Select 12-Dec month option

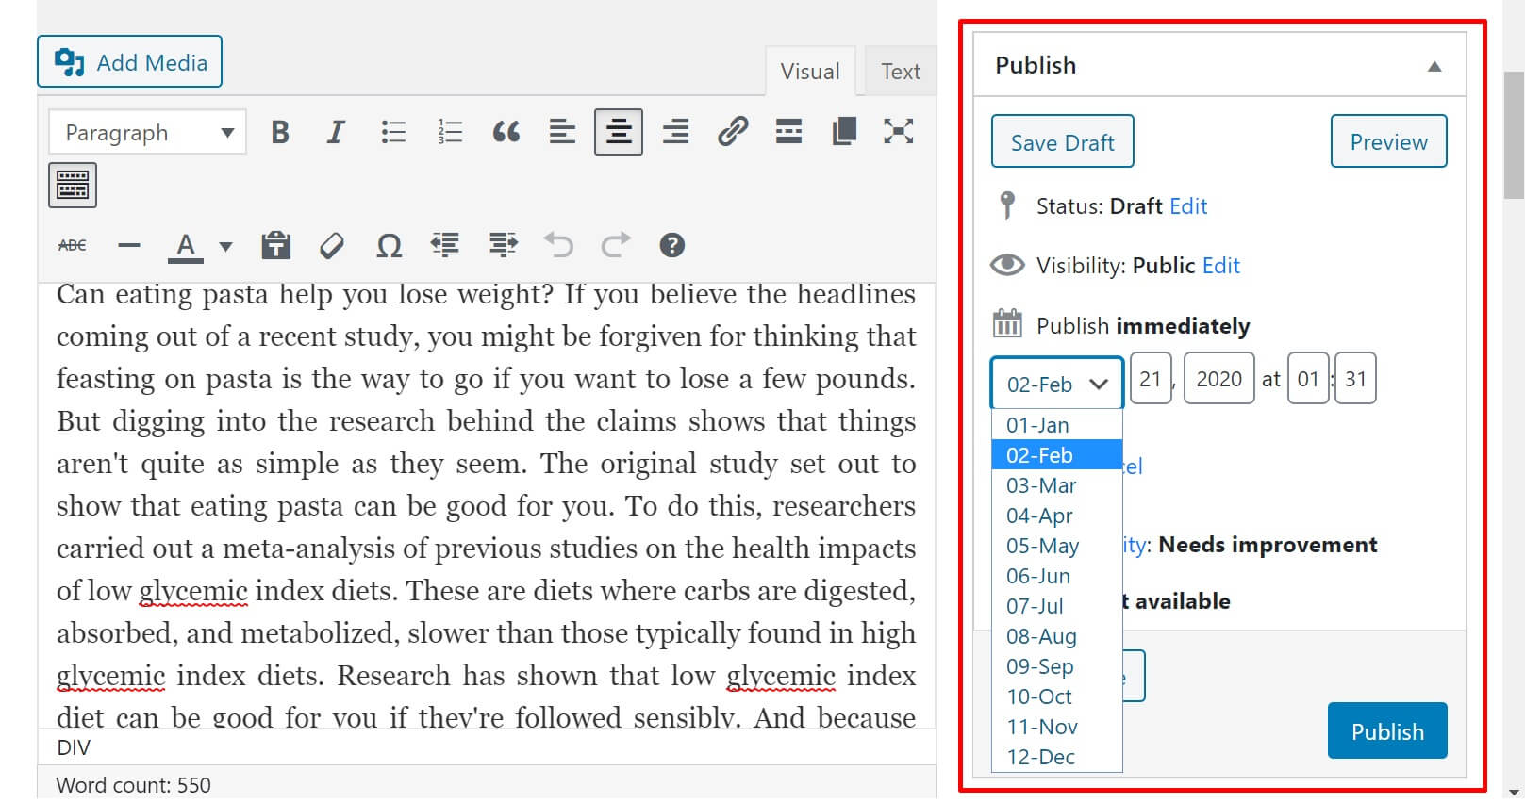(x=1056, y=757)
